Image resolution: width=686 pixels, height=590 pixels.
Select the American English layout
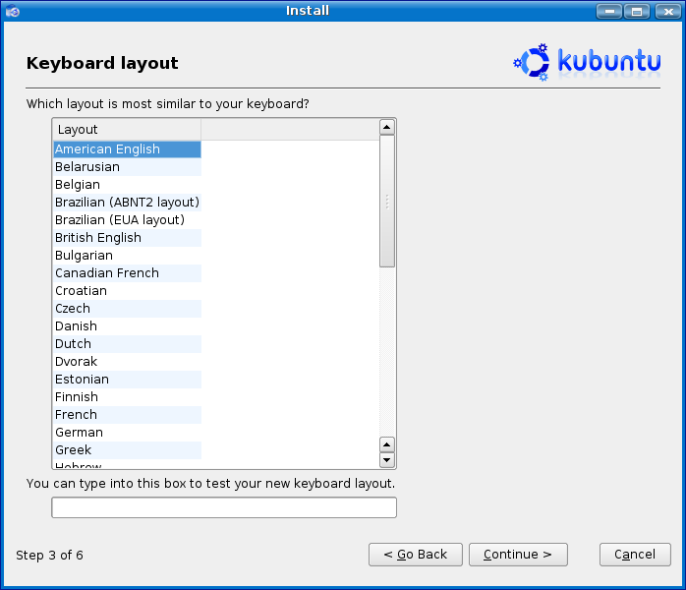coord(107,149)
